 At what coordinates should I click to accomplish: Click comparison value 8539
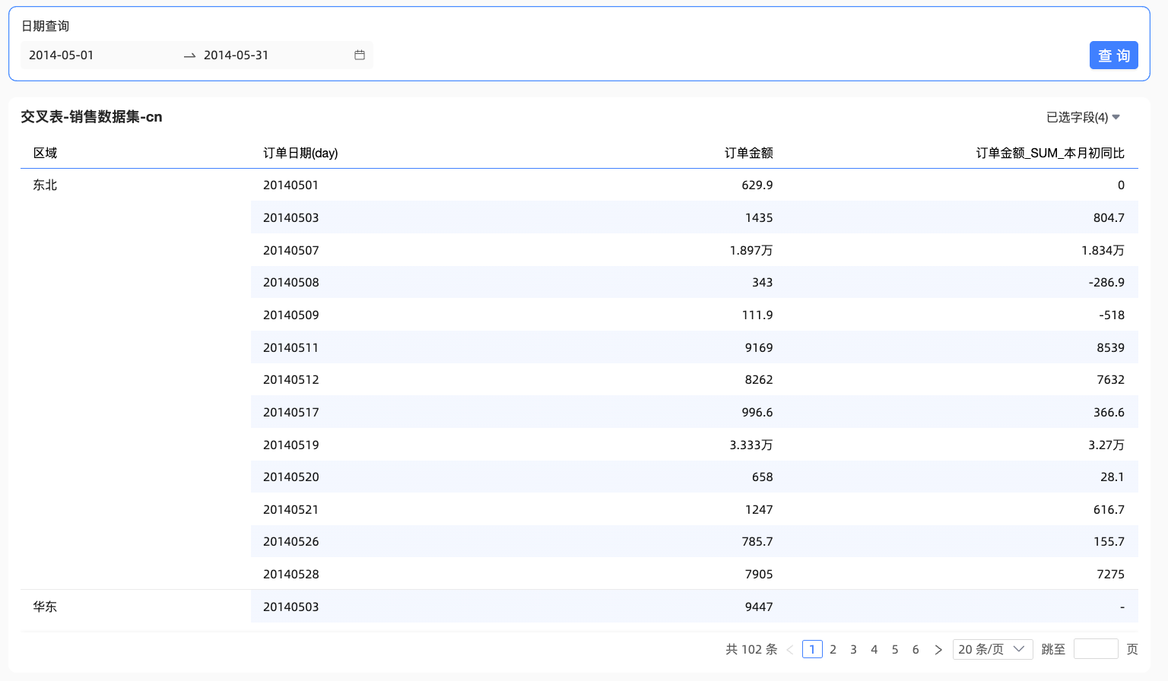pyautogui.click(x=1110, y=347)
